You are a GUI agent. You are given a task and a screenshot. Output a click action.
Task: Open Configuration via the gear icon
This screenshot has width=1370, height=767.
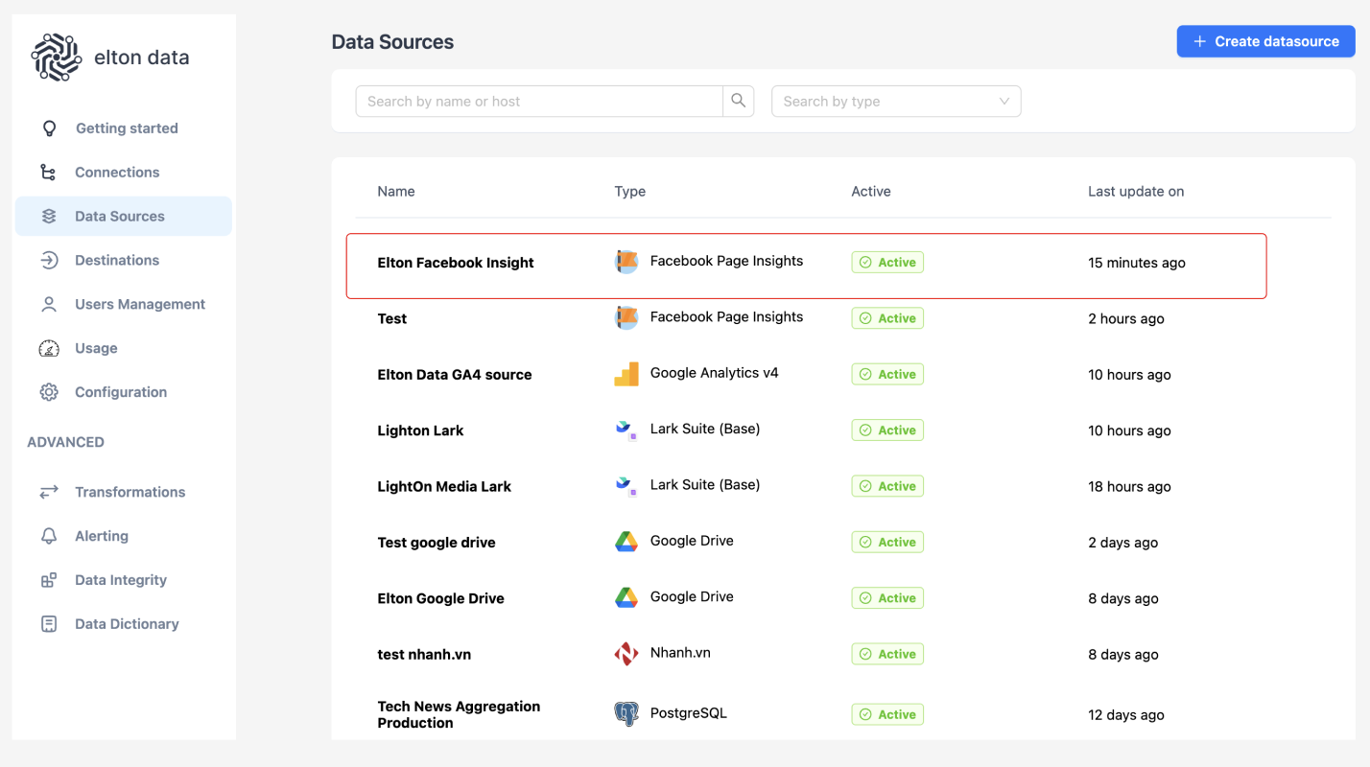48,391
